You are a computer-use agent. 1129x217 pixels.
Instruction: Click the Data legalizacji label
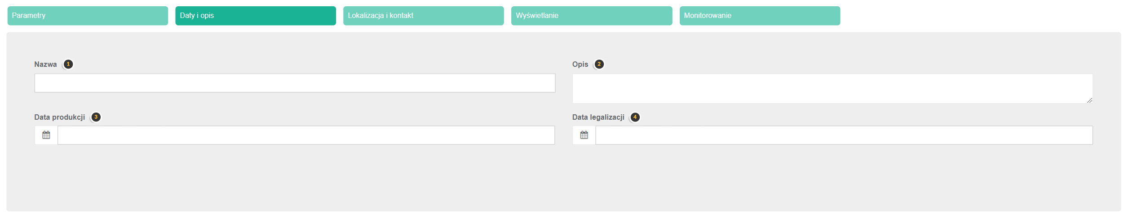pyautogui.click(x=598, y=117)
